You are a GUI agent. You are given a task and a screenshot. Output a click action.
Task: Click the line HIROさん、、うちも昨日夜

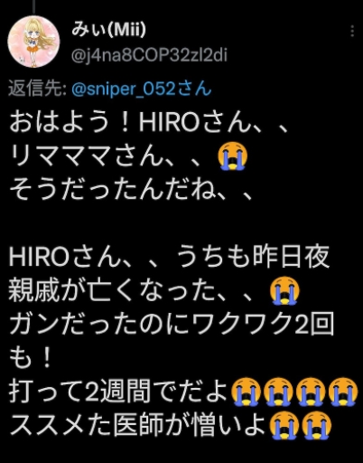tap(170, 257)
